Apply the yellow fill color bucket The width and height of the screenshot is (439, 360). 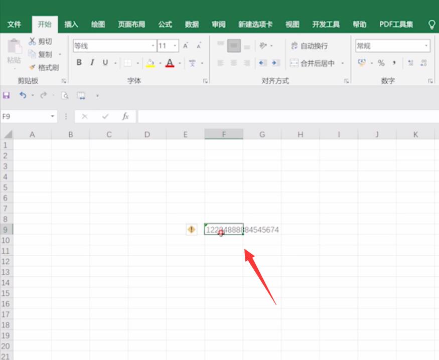pos(151,63)
